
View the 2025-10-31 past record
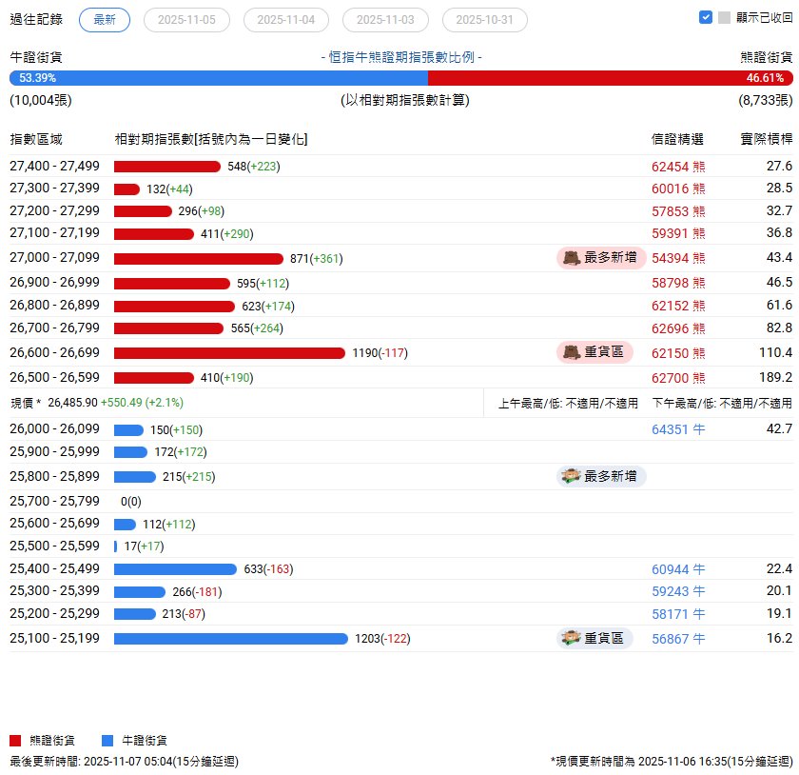[x=485, y=20]
